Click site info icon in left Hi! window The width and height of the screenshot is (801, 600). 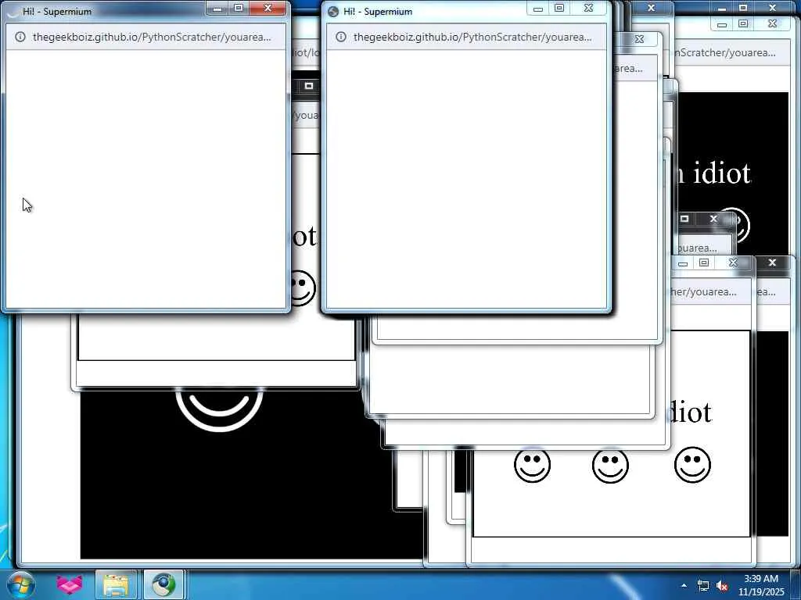pyautogui.click(x=20, y=37)
